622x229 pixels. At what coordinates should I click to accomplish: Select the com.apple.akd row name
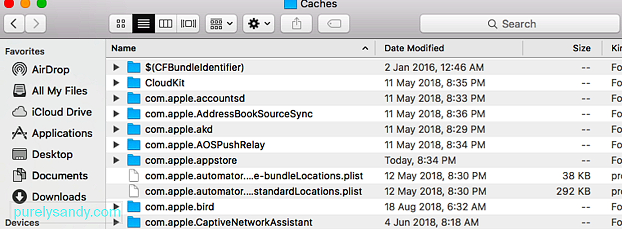coord(179,129)
